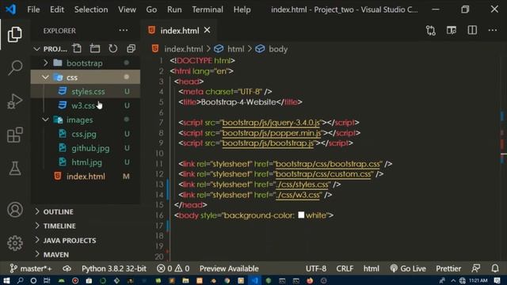Click the VS Code icon in taskbar
Image resolution: width=507 pixels, height=285 pixels.
click(254, 280)
